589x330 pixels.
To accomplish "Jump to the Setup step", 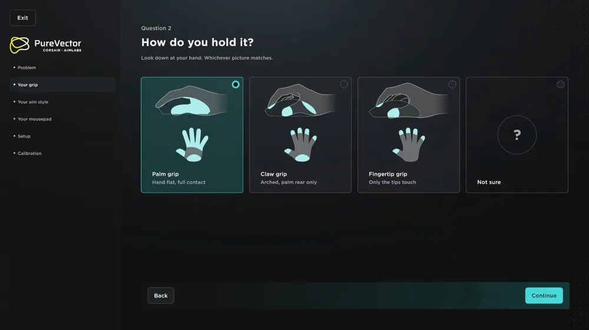I will pyautogui.click(x=24, y=136).
